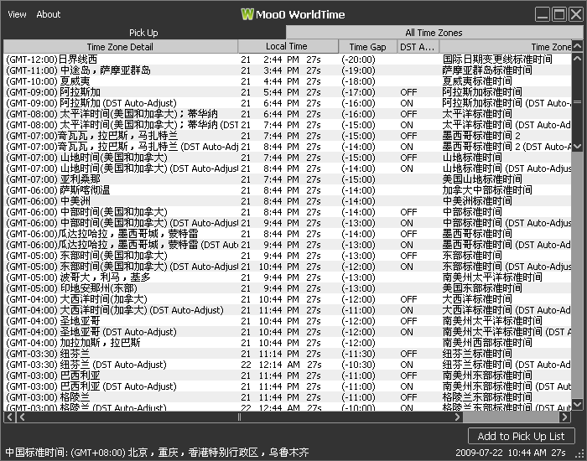
Task: Select the row (GMT-07:00) 亚利桑那
Action: pos(288,179)
